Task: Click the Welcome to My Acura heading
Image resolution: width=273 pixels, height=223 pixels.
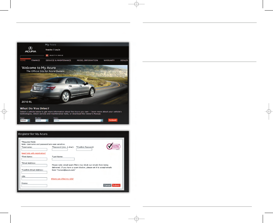Action: [39, 68]
